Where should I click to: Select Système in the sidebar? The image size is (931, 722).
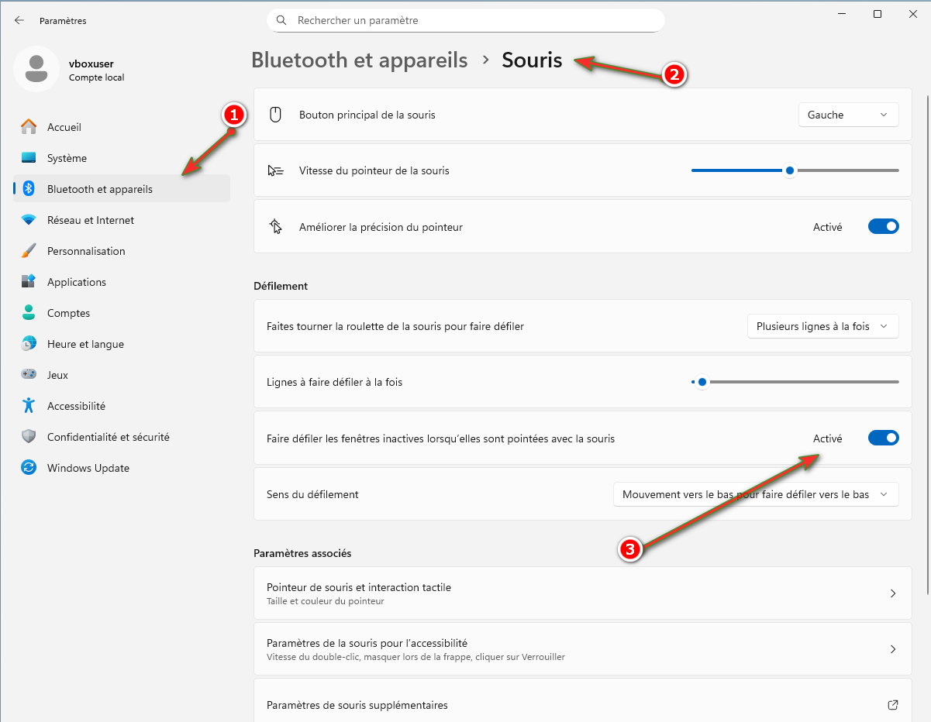coord(67,158)
